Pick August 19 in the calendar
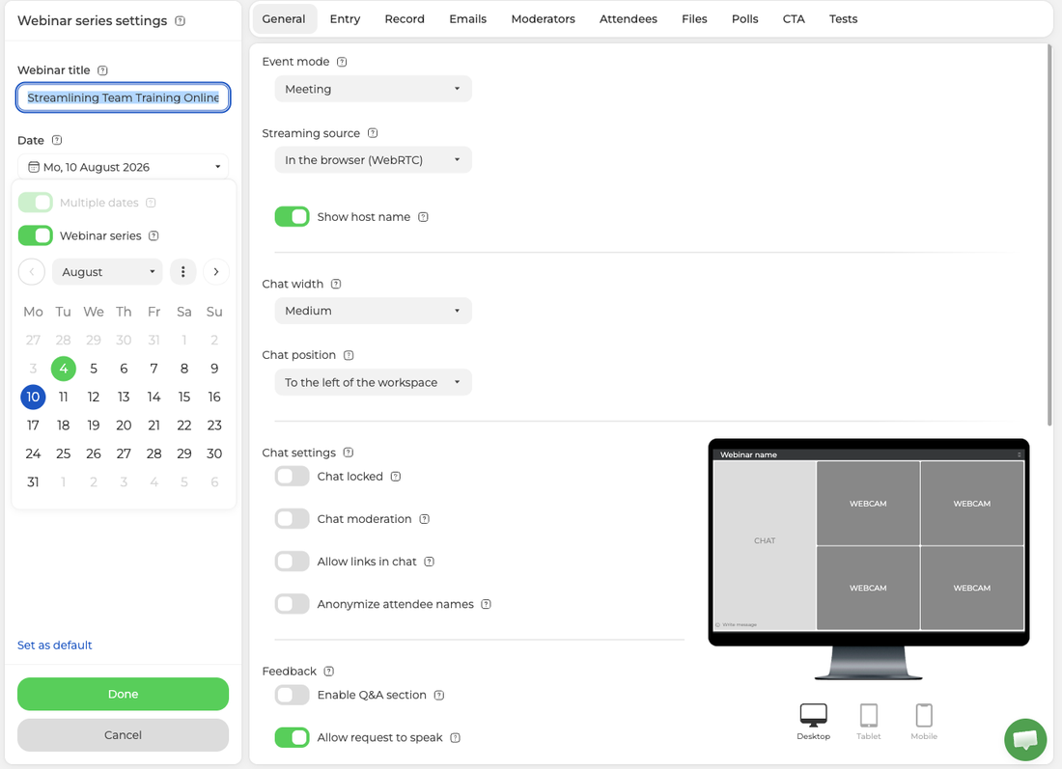 coord(94,426)
